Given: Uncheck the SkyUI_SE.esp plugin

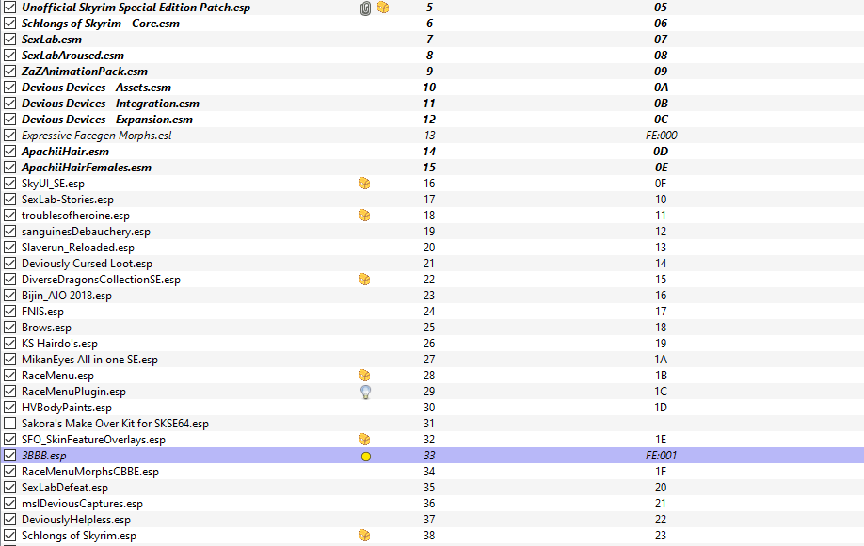Looking at the screenshot, I should (10, 184).
